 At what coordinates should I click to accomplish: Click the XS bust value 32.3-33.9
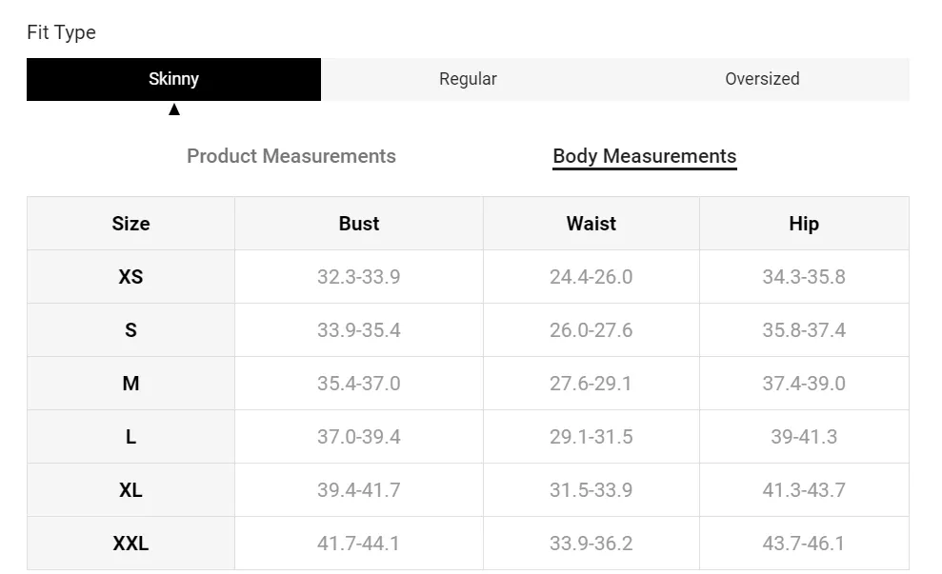click(359, 277)
